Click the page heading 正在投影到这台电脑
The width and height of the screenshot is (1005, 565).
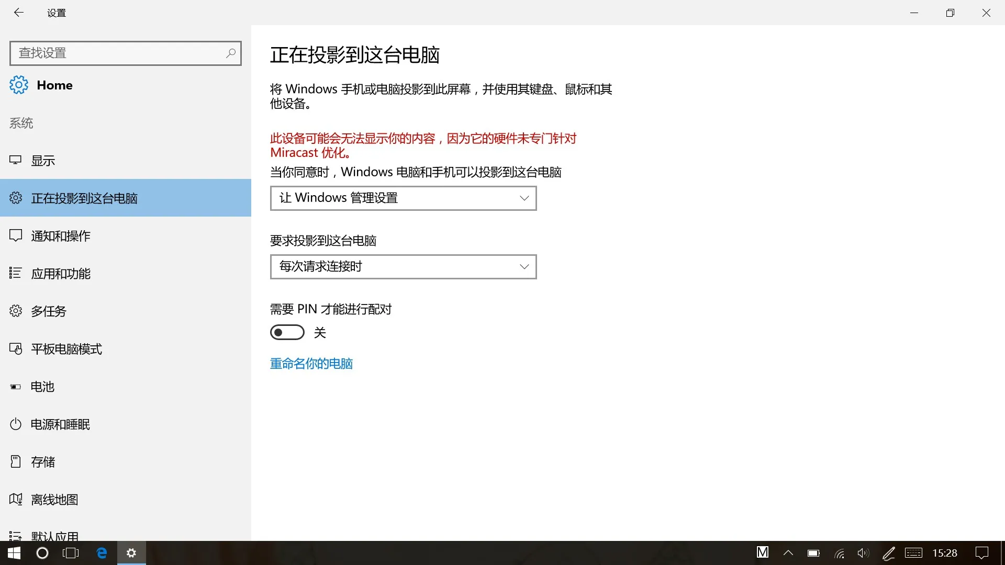point(355,54)
